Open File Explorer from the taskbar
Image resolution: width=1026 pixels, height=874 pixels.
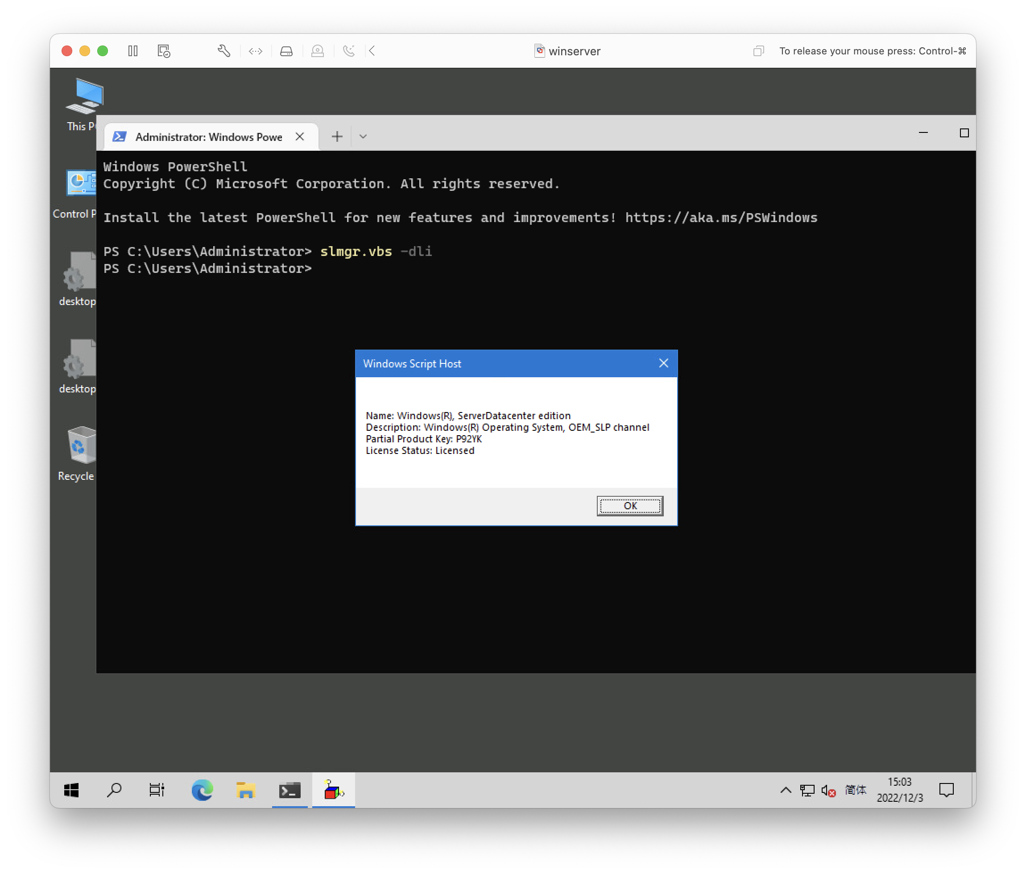(245, 790)
